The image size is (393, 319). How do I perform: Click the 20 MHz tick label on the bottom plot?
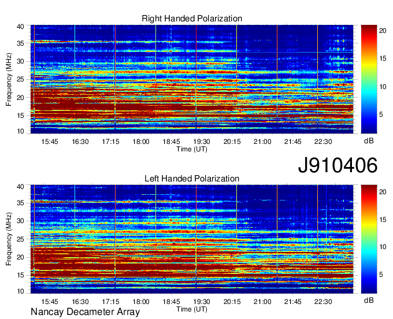[20, 257]
